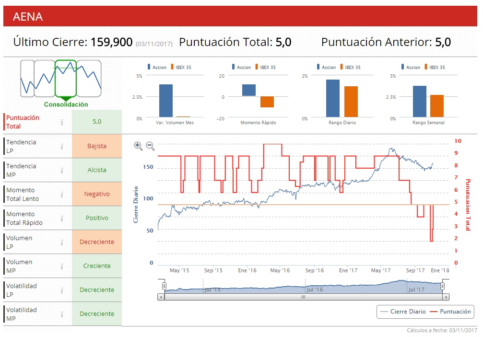Zoom in on the price chart
Image resolution: width=483 pixels, height=337 pixels.
pos(138,146)
